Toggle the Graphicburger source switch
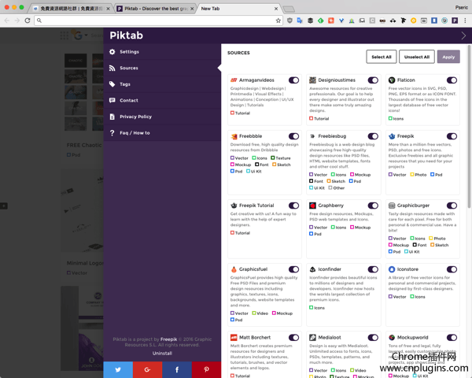This screenshot has height=378, width=472. pos(452,206)
